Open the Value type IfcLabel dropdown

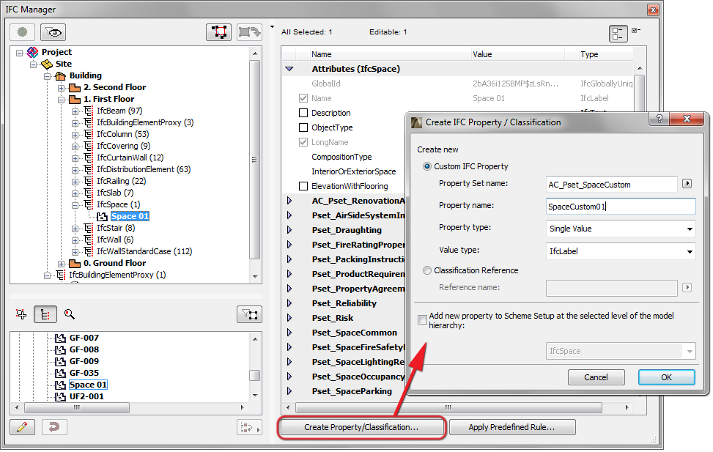[621, 251]
